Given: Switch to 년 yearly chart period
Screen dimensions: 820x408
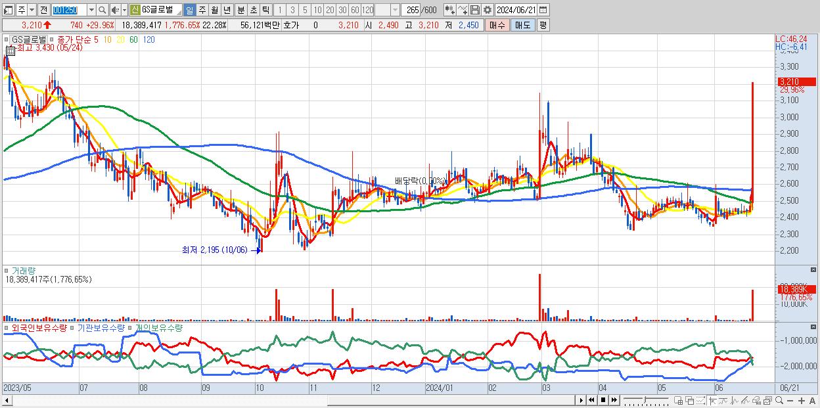Looking at the screenshot, I should coord(227,10).
